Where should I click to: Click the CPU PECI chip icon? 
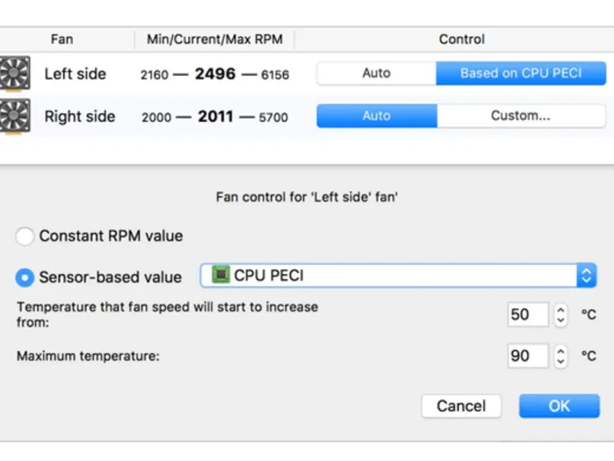pos(221,276)
